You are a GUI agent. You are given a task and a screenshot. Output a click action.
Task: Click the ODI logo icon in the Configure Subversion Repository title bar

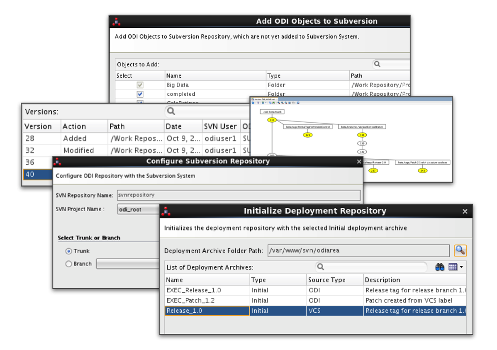[x=57, y=162]
